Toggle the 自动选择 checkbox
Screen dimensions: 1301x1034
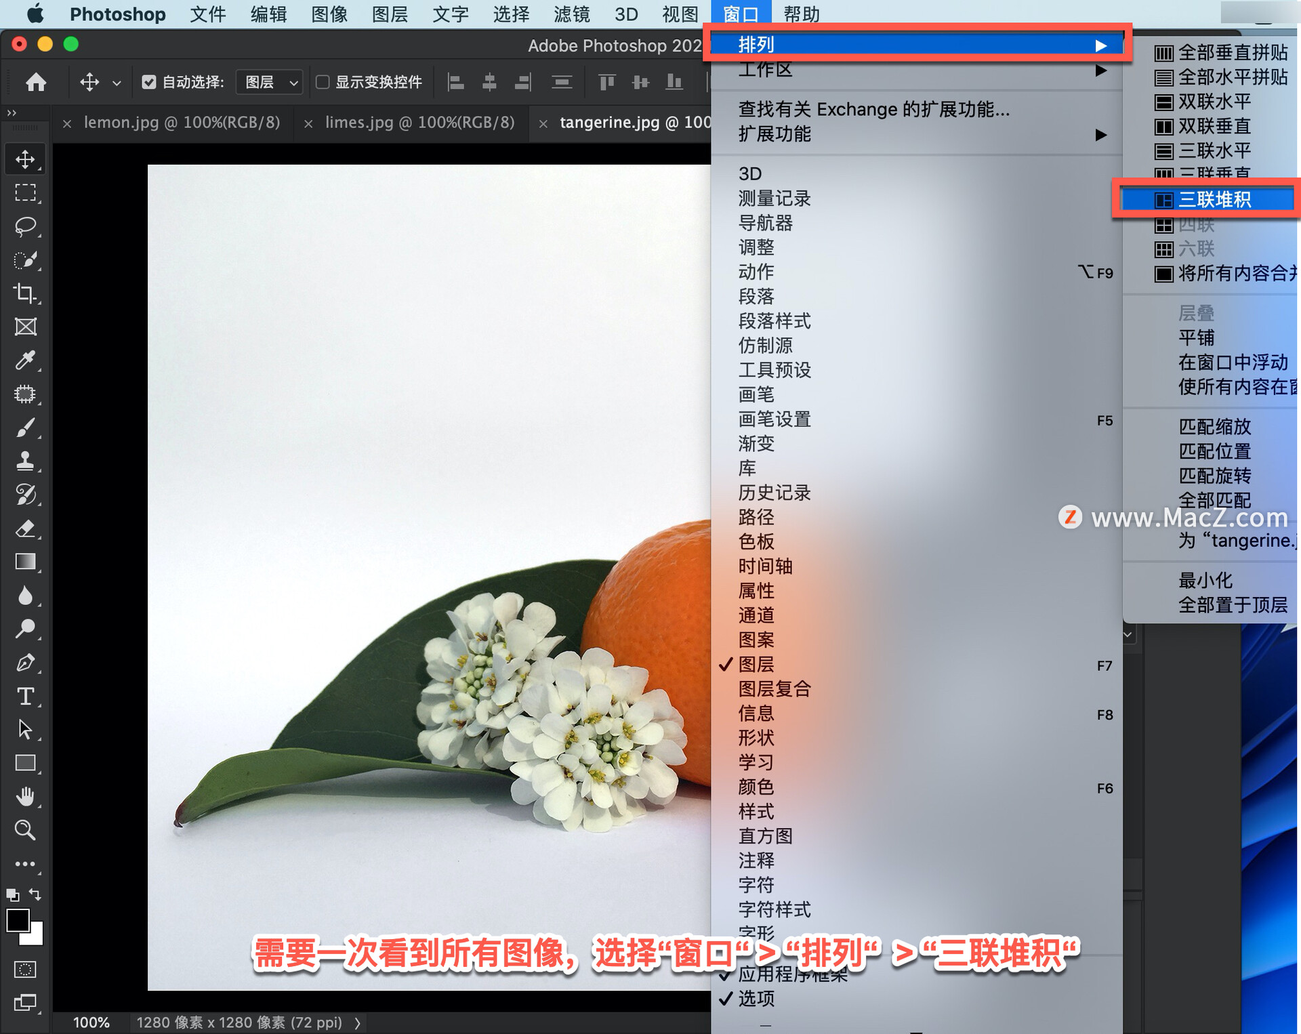150,81
